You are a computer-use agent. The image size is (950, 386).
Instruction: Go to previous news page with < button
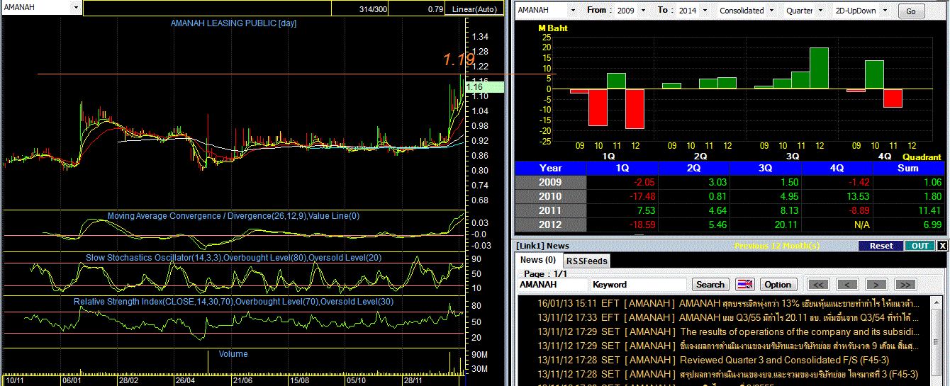click(847, 284)
